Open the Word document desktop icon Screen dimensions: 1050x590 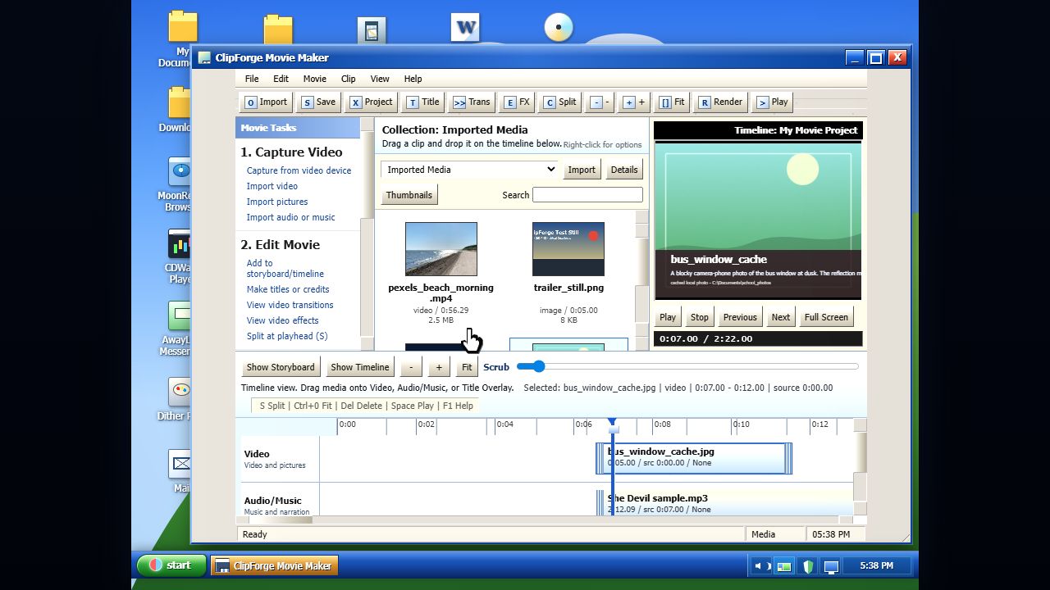[465, 27]
